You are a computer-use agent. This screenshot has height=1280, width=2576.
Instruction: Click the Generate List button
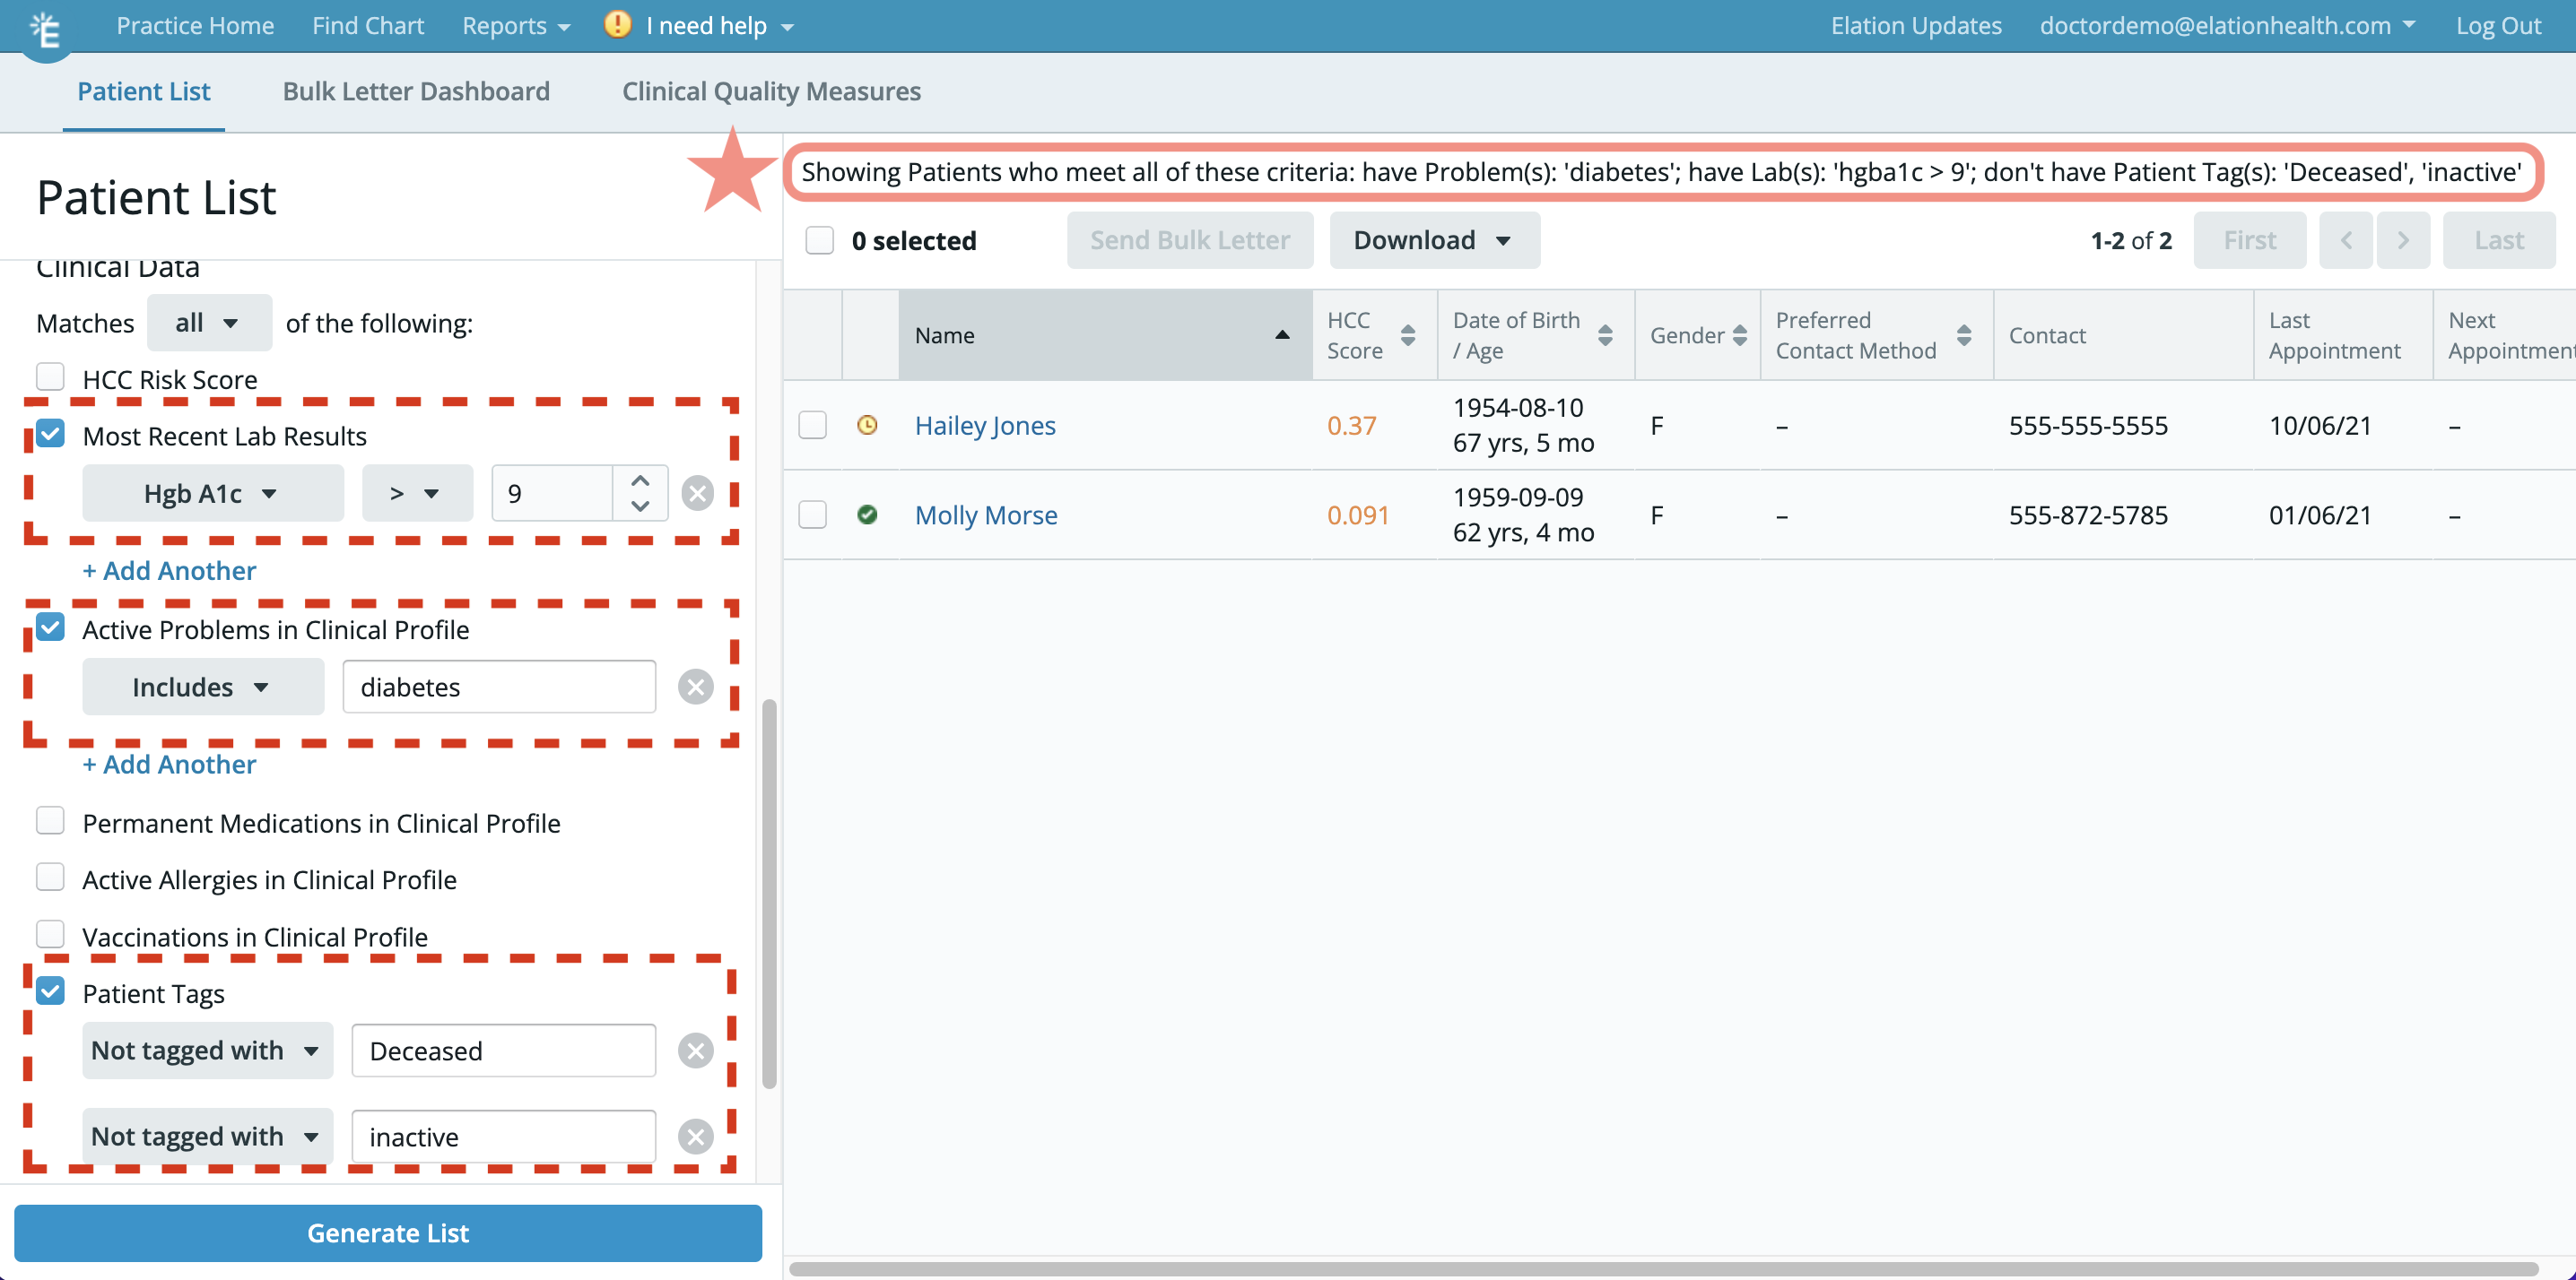coord(388,1232)
